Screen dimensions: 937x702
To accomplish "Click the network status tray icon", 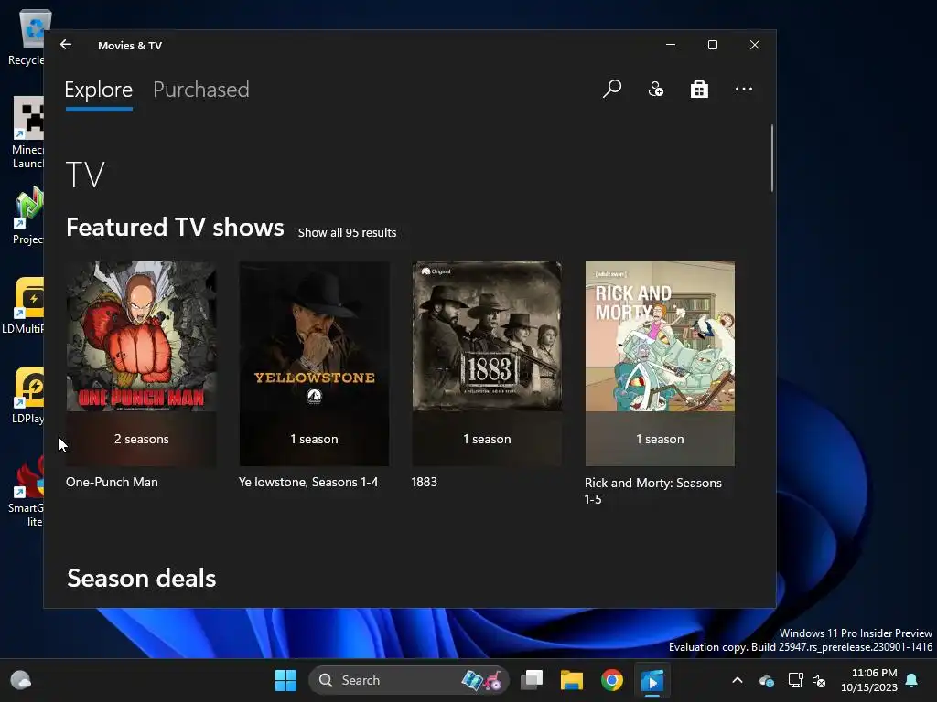I will pos(795,680).
